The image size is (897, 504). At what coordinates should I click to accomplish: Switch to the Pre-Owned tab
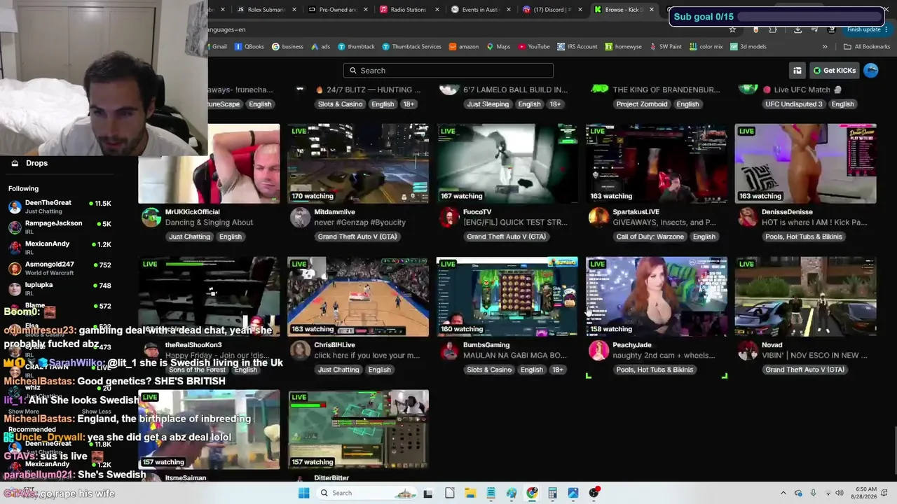click(338, 10)
